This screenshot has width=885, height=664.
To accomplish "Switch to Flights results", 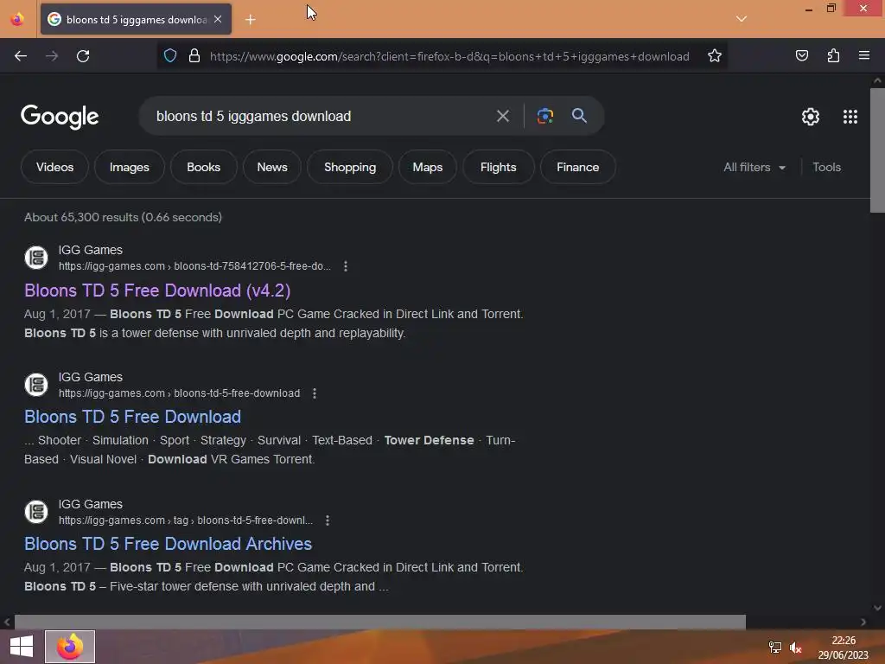I will (499, 167).
